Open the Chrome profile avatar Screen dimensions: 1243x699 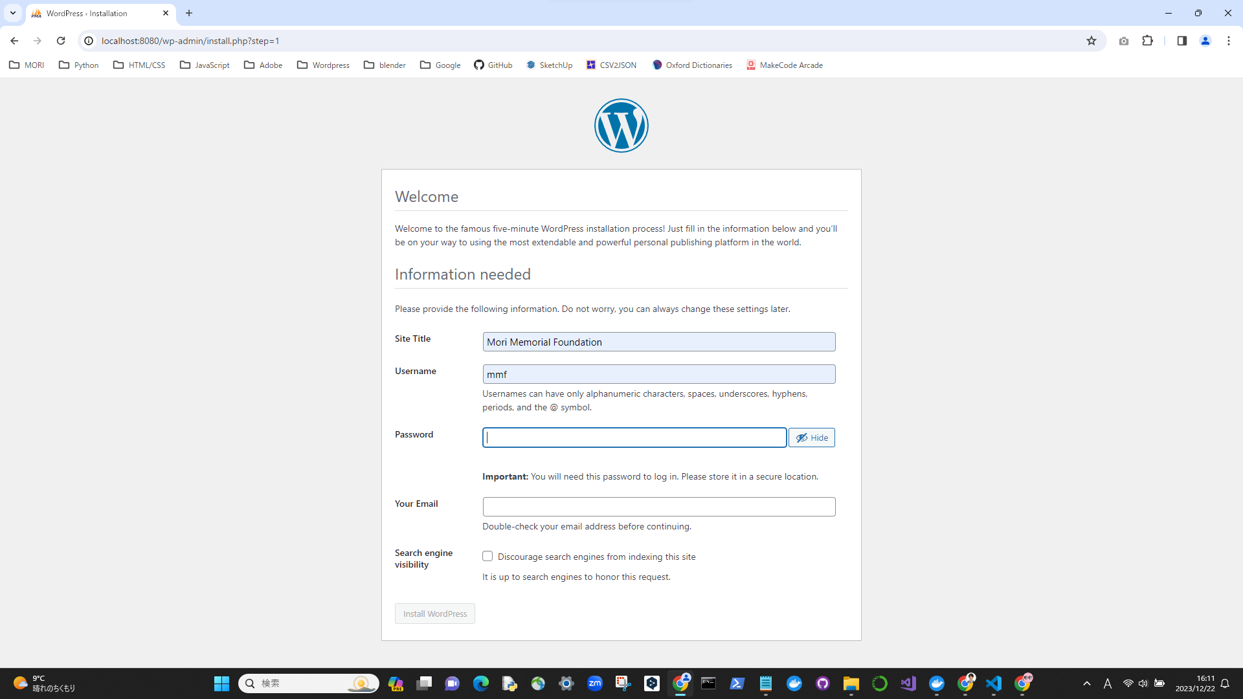(1205, 41)
